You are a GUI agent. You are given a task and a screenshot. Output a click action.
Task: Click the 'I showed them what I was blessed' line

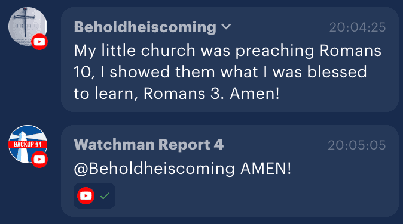click(x=233, y=72)
